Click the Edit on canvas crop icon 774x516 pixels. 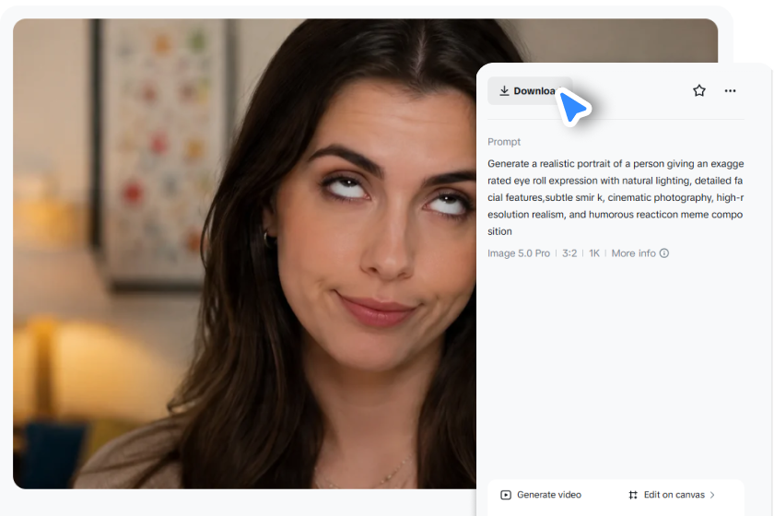633,495
